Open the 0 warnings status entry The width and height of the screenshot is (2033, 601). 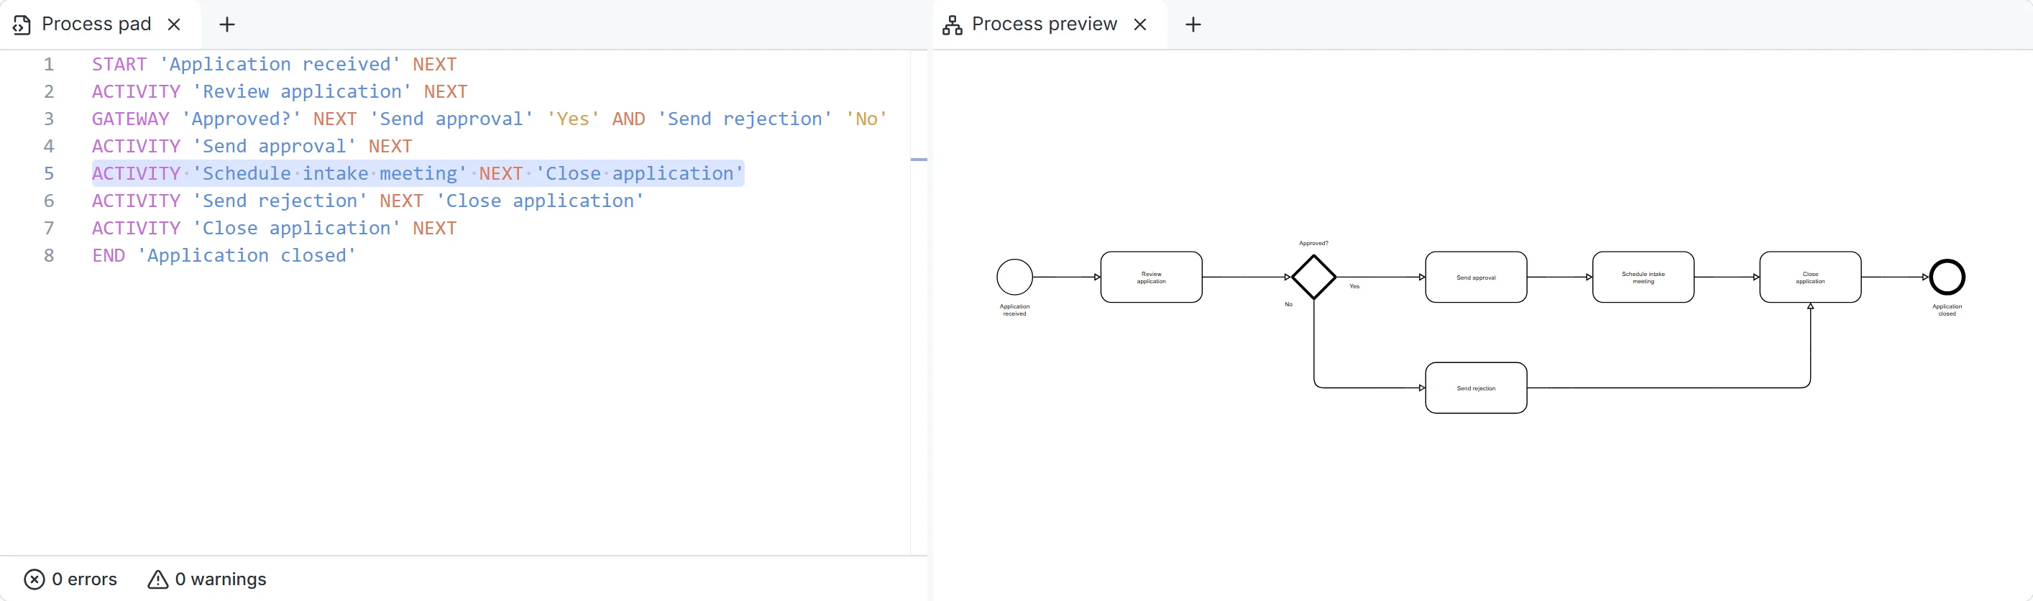(x=207, y=579)
